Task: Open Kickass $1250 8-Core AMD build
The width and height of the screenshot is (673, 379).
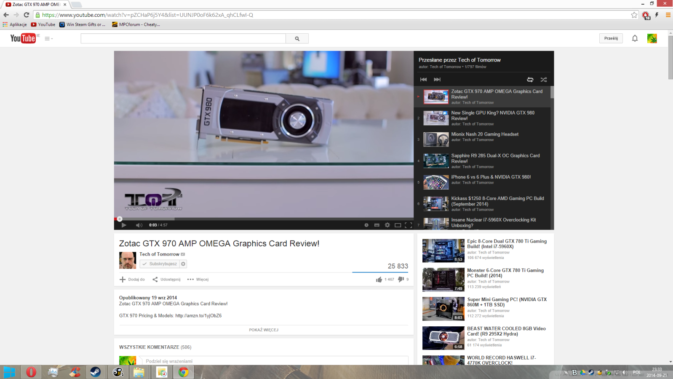Action: [x=497, y=201]
